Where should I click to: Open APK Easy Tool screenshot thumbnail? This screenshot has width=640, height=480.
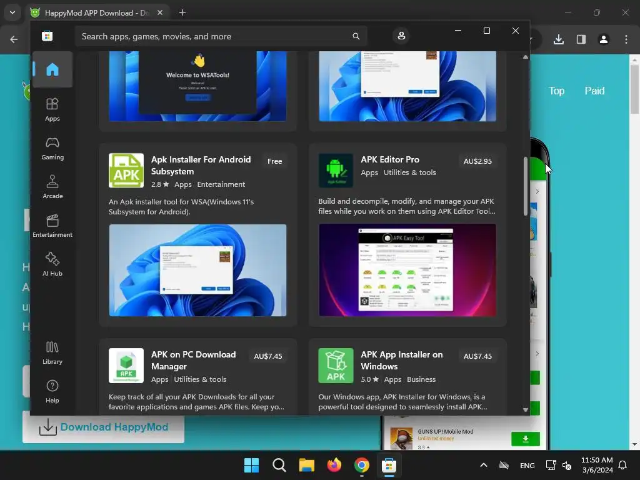407,270
